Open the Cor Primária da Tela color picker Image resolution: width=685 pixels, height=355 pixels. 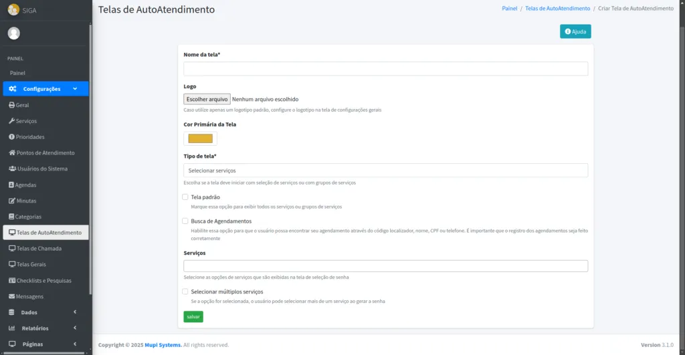[201, 138]
